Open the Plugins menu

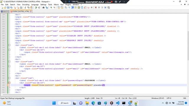point(68,5)
